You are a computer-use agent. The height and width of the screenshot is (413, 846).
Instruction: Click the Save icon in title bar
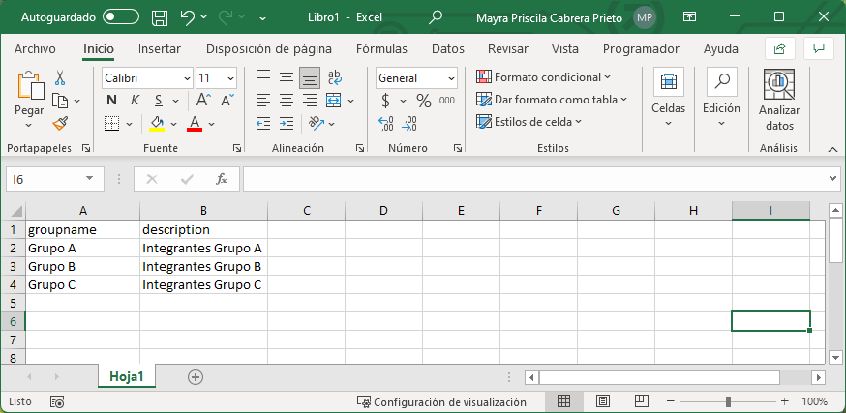pos(160,17)
